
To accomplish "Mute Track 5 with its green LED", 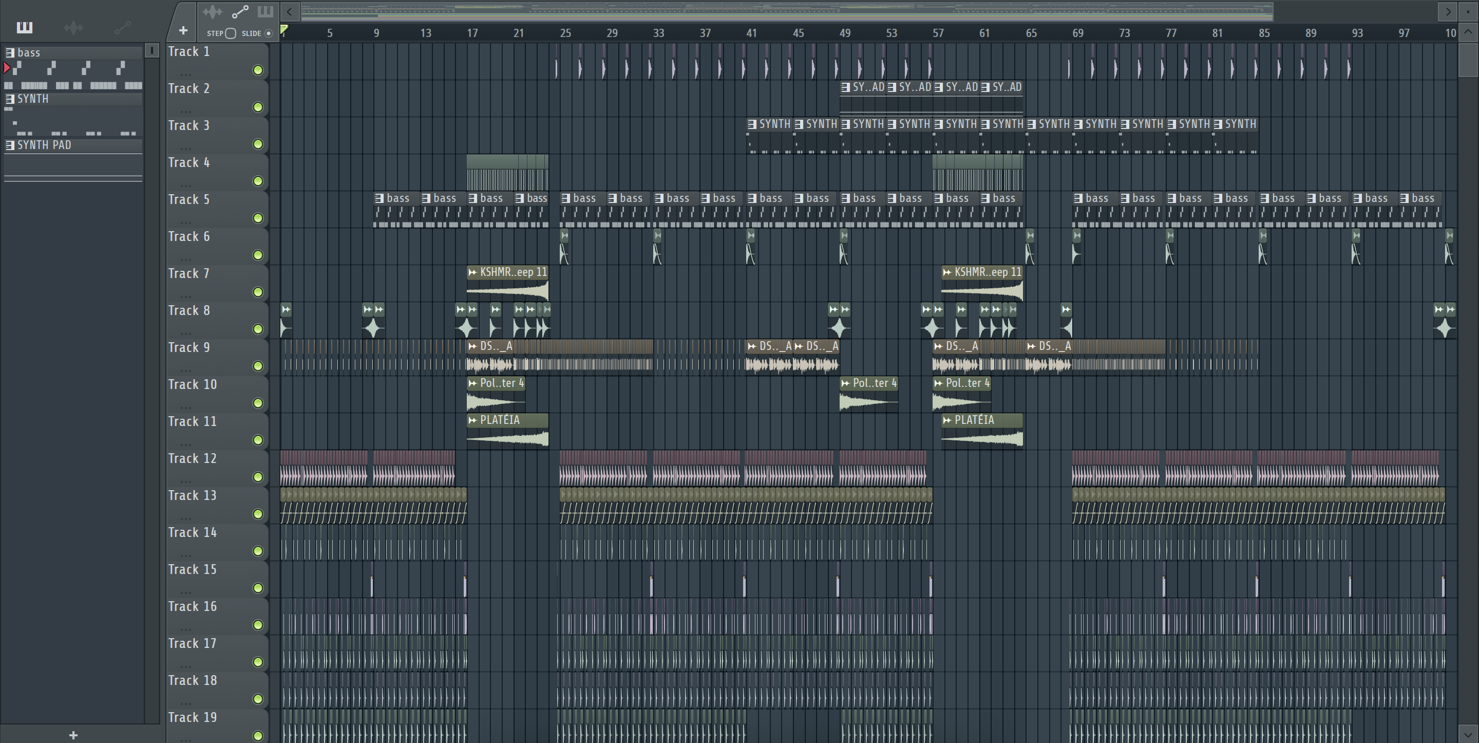I will pos(258,218).
